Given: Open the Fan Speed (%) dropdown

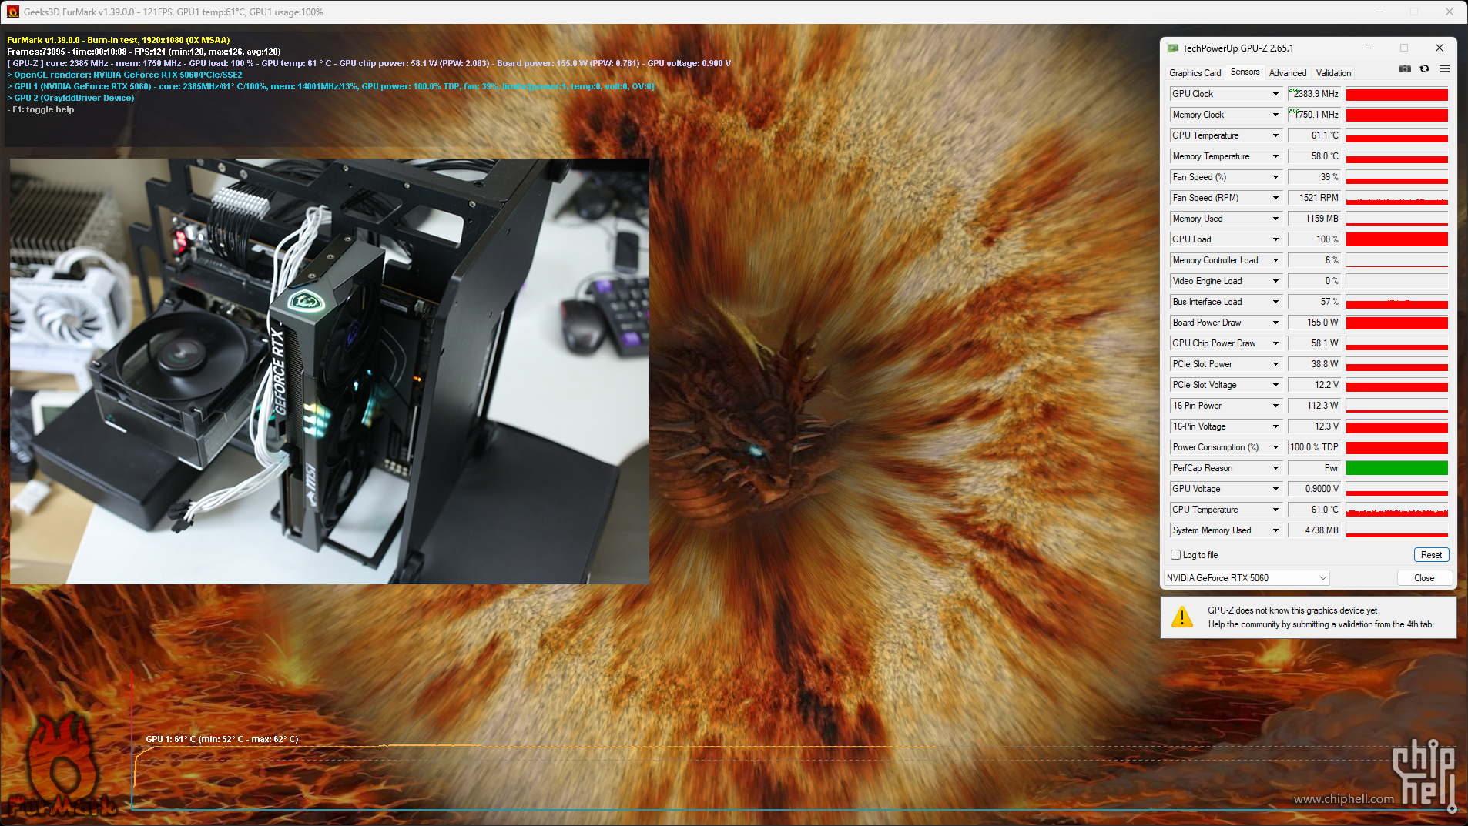Looking at the screenshot, I should pyautogui.click(x=1275, y=177).
